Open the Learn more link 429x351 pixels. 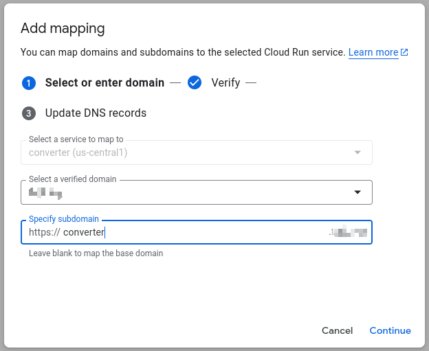coord(373,53)
